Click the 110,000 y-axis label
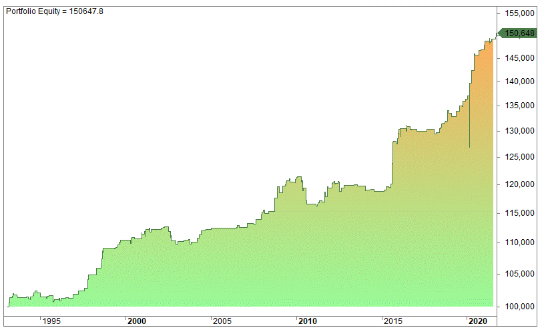Screen dimensions: 544x332 point(519,242)
